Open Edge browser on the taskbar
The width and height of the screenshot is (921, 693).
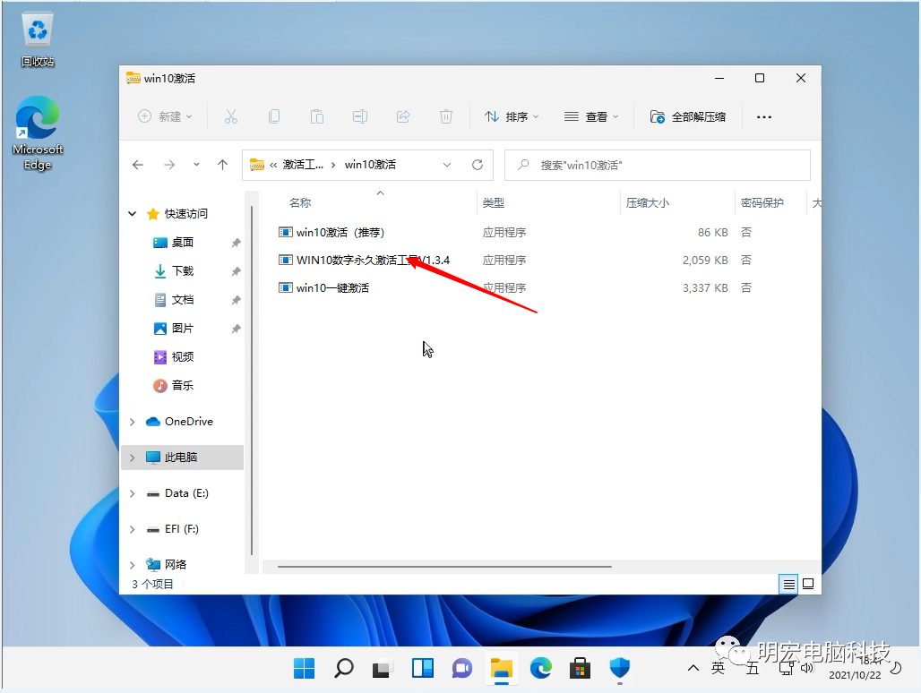pyautogui.click(x=540, y=668)
